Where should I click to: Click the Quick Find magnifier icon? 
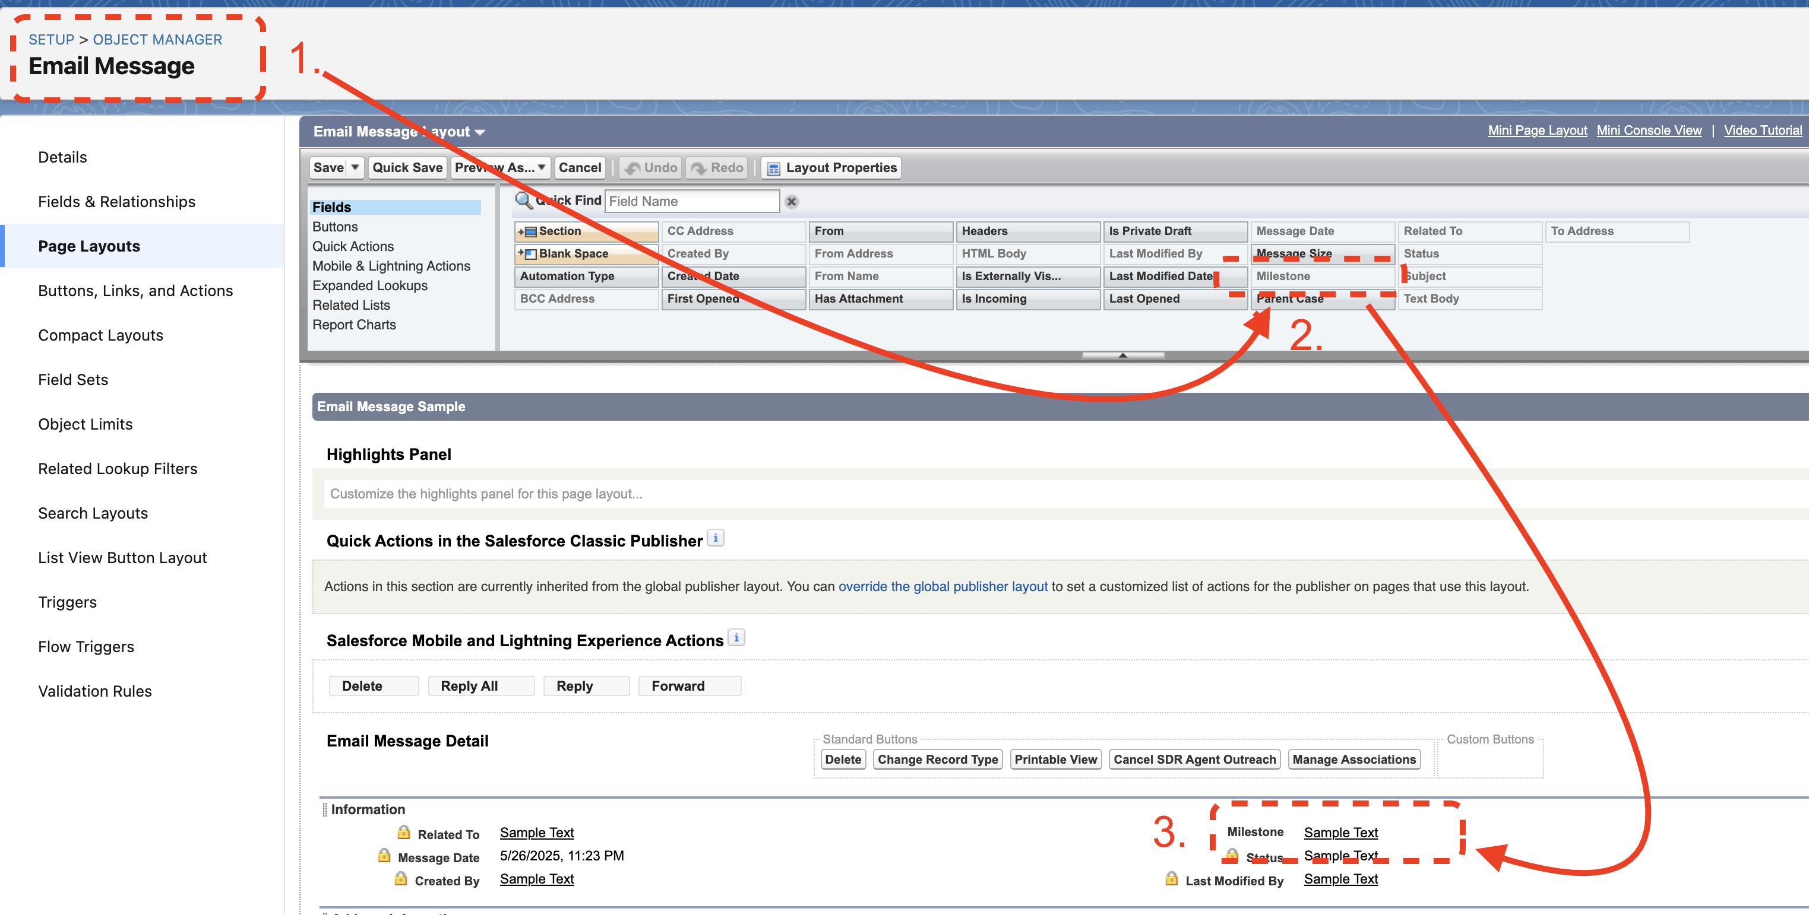tap(523, 201)
